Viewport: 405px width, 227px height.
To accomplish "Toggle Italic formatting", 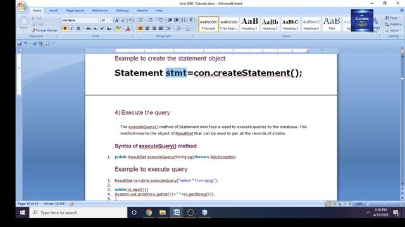I will point(72,28).
